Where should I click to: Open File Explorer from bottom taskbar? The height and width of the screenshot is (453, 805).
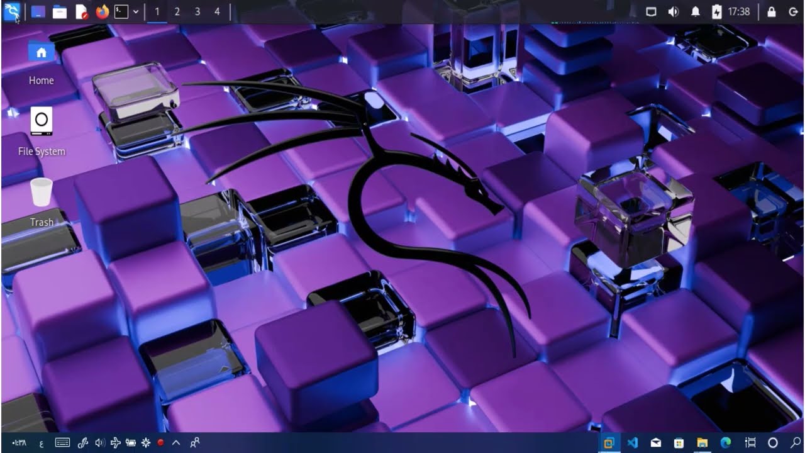click(x=702, y=443)
